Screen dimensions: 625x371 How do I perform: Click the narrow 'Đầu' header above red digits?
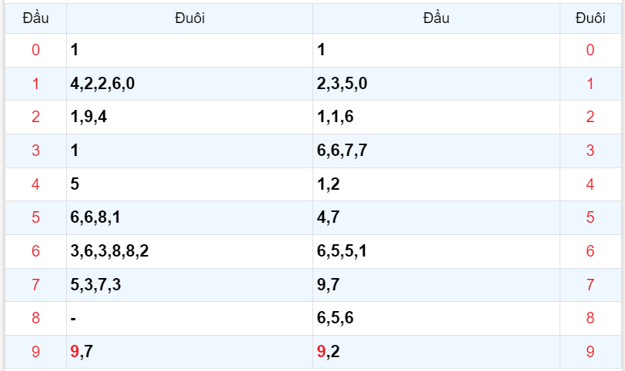(x=35, y=18)
